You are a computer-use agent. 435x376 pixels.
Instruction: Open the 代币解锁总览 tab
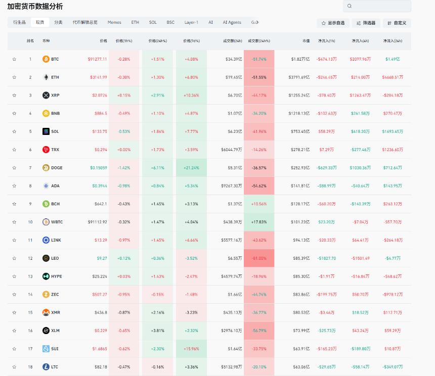[x=85, y=22]
